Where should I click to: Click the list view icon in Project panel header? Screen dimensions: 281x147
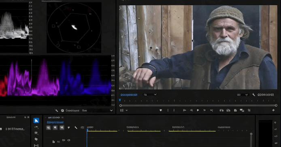(25, 117)
